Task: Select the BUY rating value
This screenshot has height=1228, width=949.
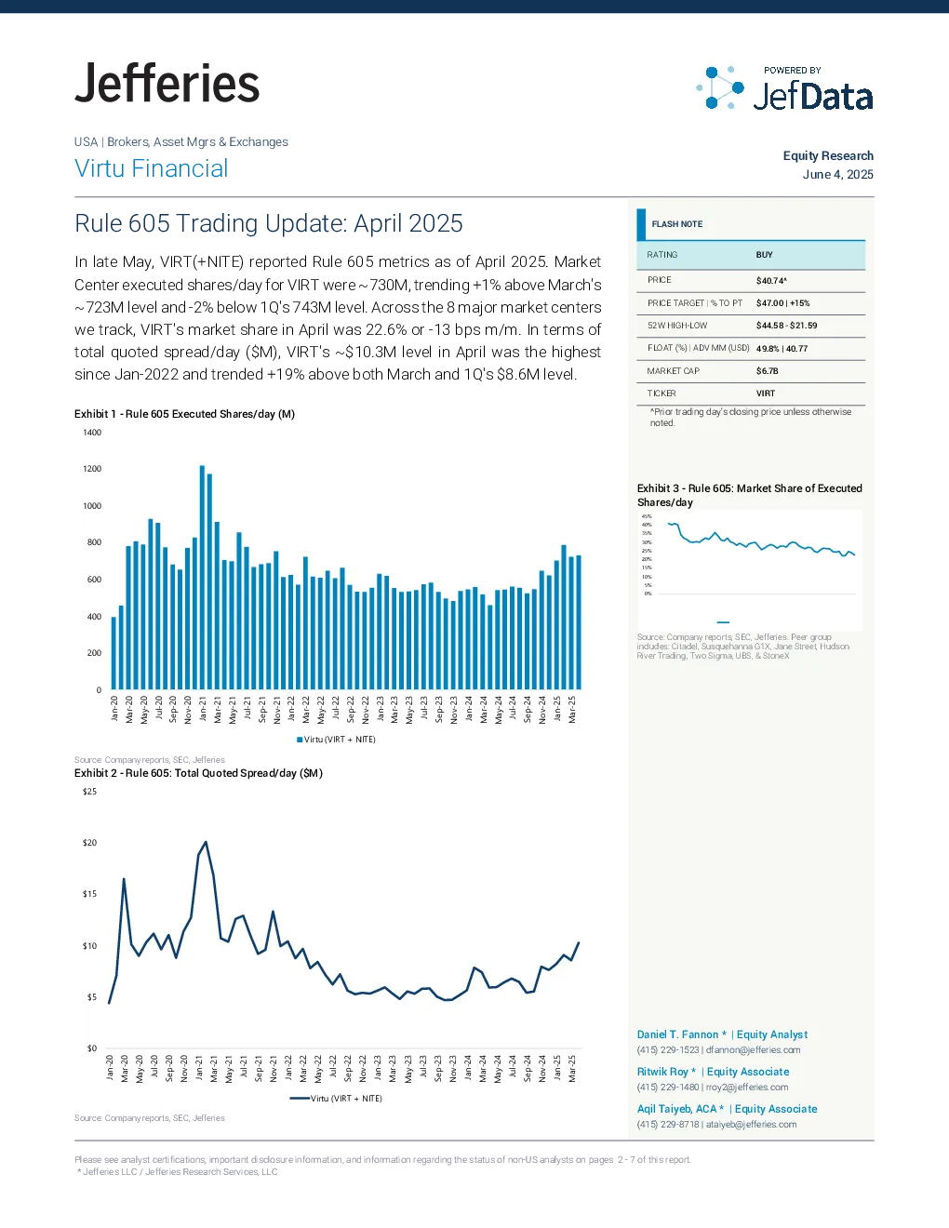Action: pyautogui.click(x=765, y=255)
